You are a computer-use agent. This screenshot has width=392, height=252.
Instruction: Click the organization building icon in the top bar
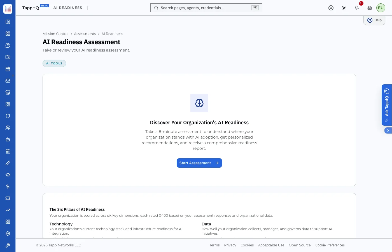click(370, 8)
